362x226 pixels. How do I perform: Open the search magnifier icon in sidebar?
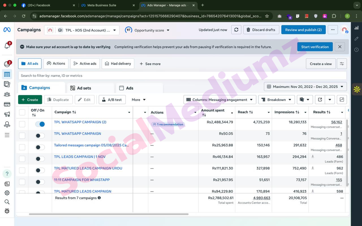point(7,202)
